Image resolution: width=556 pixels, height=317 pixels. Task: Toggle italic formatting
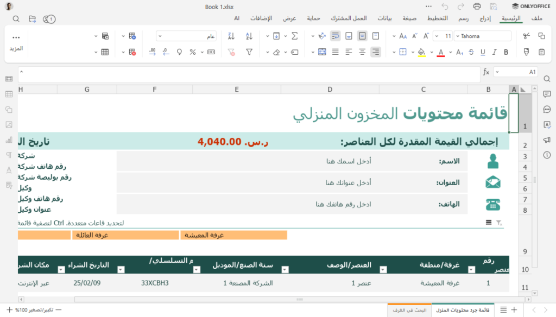click(x=495, y=52)
